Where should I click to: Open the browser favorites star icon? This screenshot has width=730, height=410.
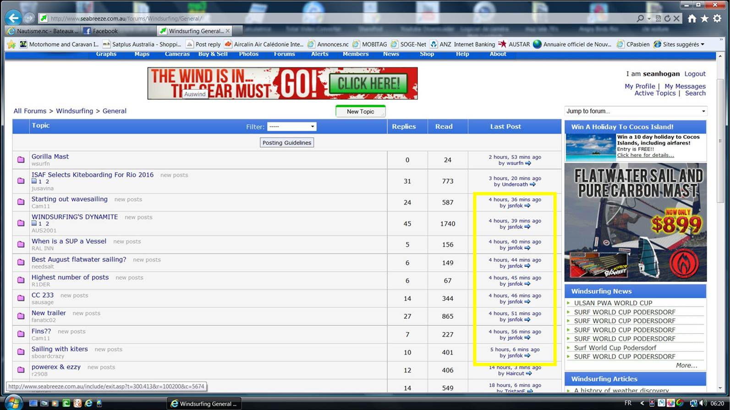point(704,18)
